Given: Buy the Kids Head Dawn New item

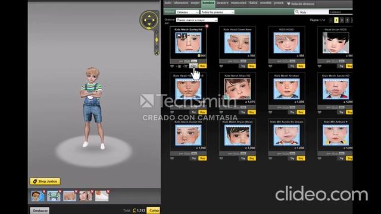Looking at the screenshot, I should (x=251, y=66).
